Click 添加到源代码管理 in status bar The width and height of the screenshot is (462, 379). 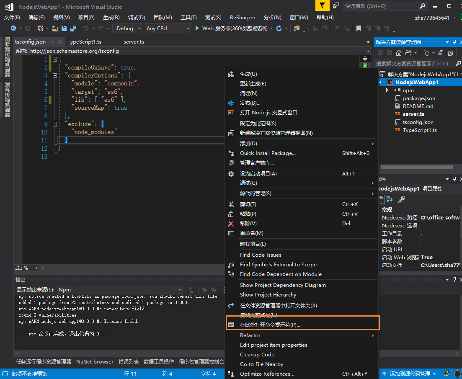point(410,374)
